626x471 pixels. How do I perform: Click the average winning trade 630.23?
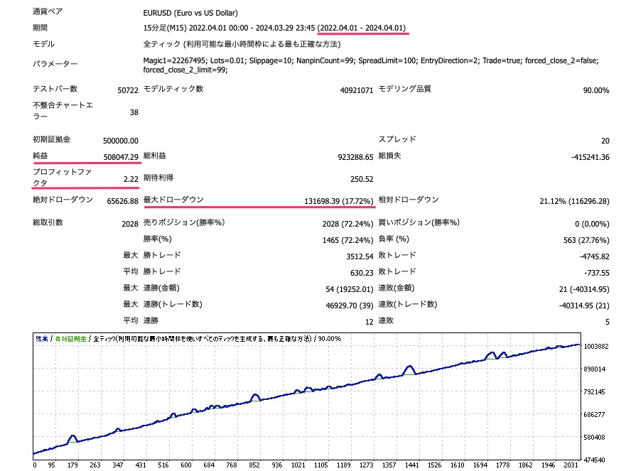click(362, 273)
